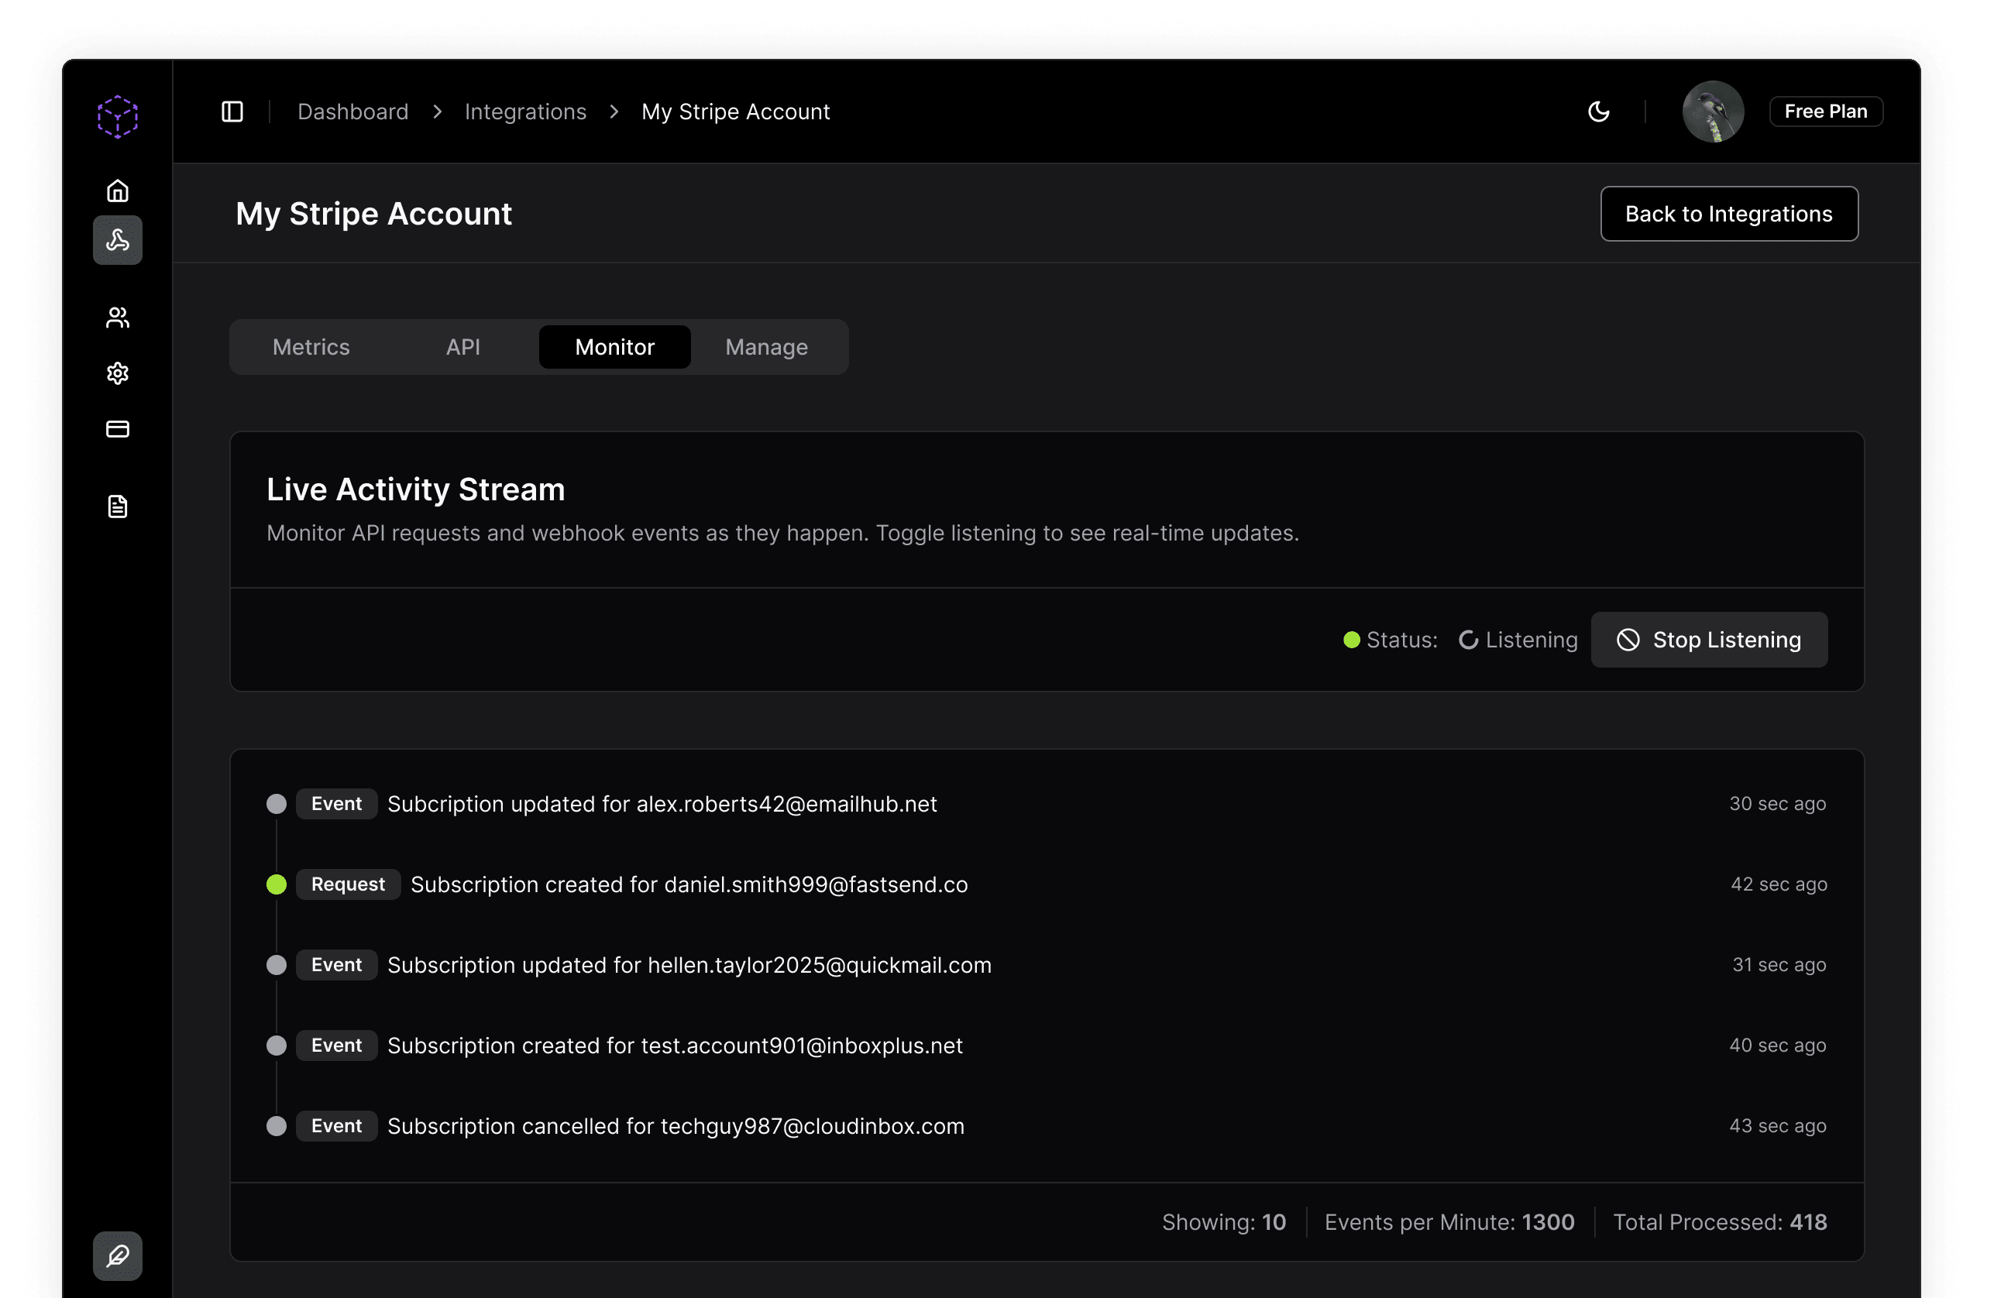
Task: Open the user avatar menu
Action: 1713,112
